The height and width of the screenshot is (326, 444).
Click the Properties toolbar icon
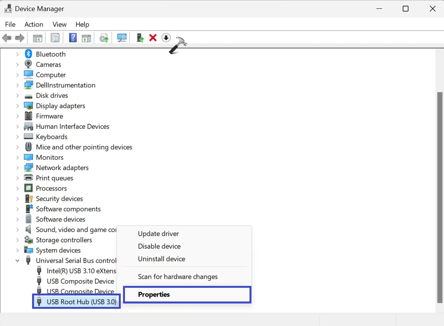(x=55, y=38)
